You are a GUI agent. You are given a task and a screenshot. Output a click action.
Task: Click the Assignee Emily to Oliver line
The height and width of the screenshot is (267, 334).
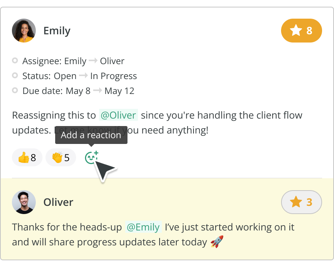pyautogui.click(x=73, y=61)
